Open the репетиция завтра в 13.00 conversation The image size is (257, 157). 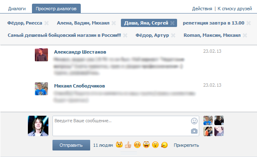pyautogui.click(x=214, y=23)
